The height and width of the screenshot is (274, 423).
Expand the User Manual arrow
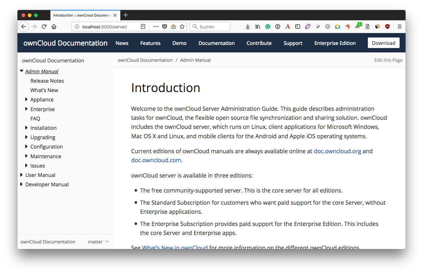22,175
